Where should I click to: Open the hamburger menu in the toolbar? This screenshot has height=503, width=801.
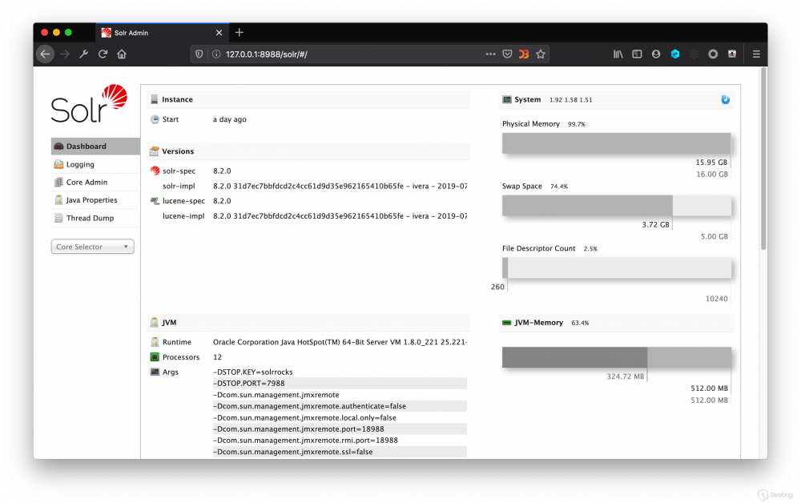point(755,54)
